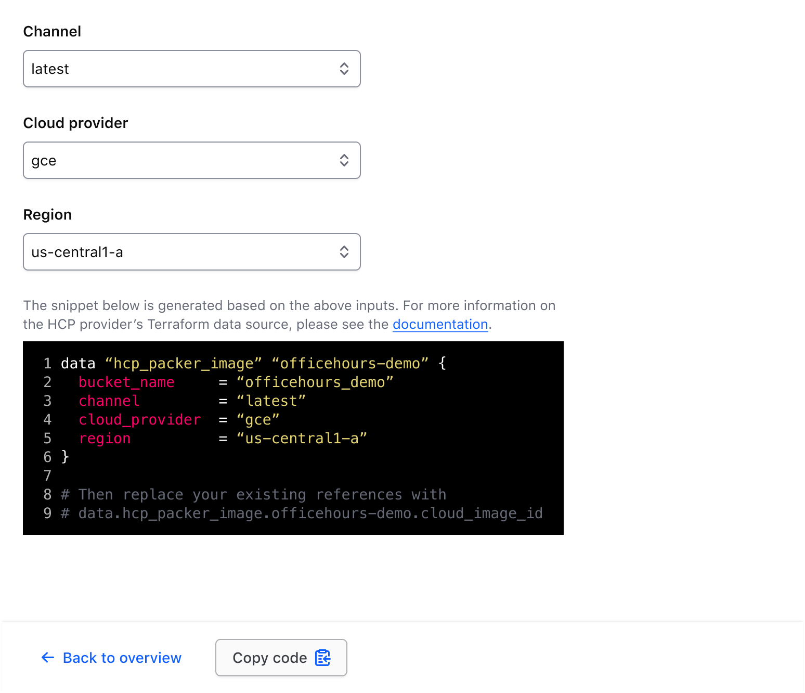Viewport: 805px width, 693px height.
Task: Click the bucket_name line in the snippet
Action: (x=126, y=382)
